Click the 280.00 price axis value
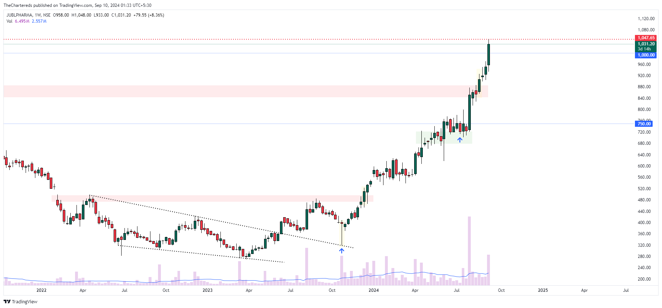Viewport: 662px width, 308px height. pyautogui.click(x=644, y=256)
